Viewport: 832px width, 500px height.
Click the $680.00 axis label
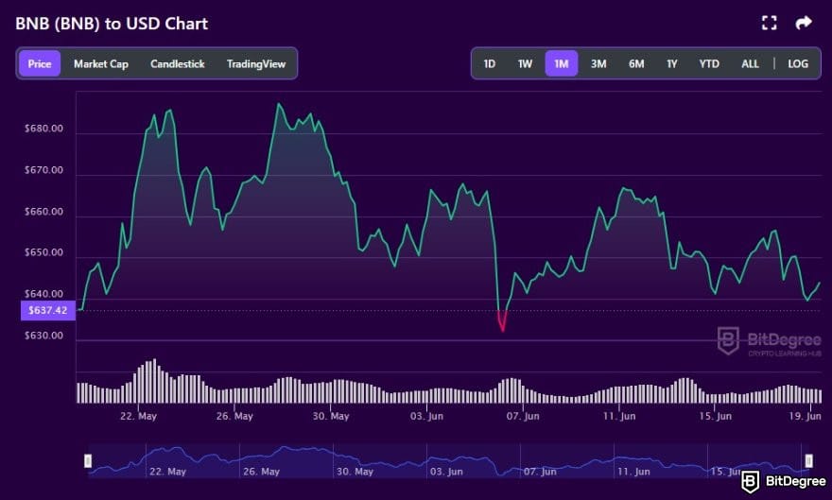(x=43, y=129)
